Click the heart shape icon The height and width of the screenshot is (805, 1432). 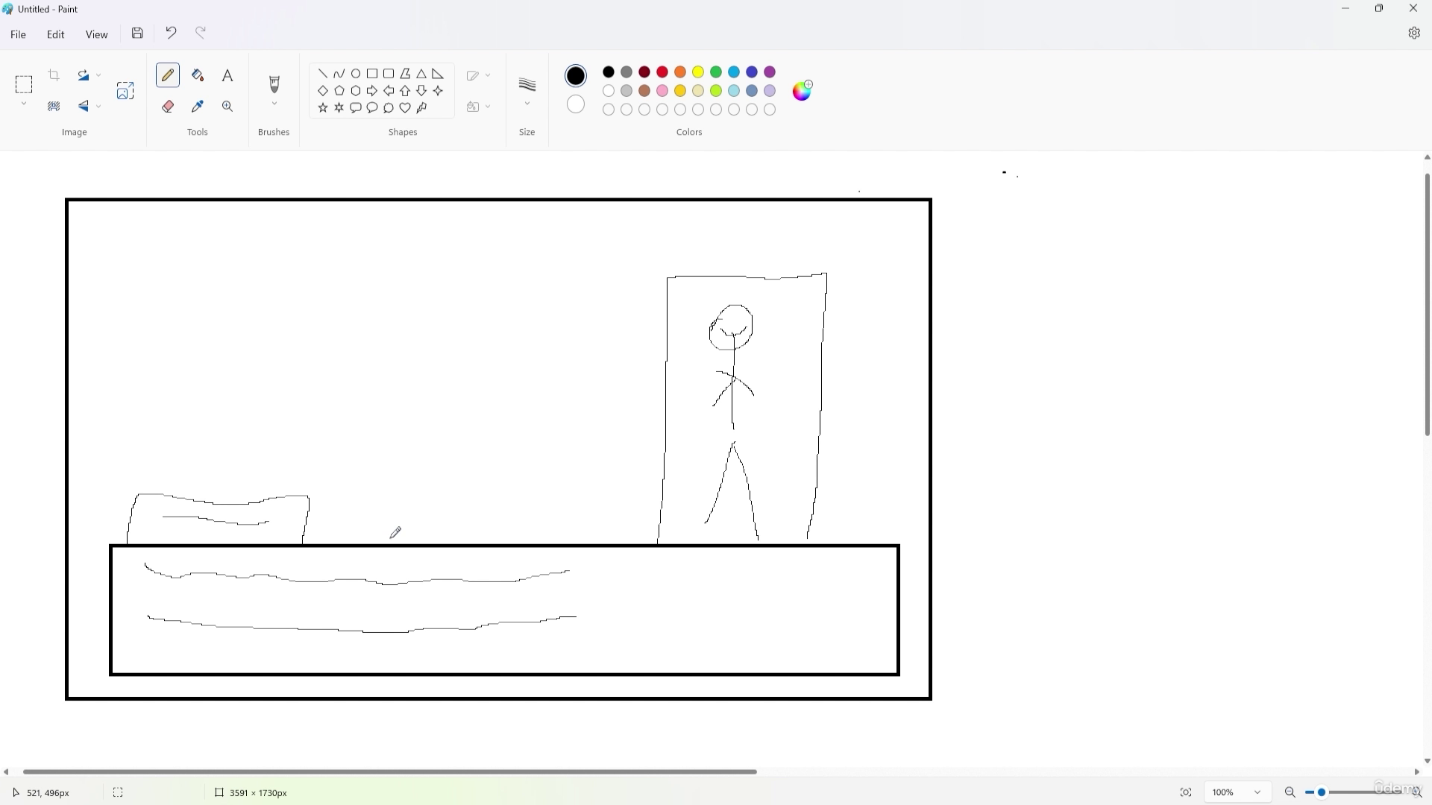pos(405,108)
